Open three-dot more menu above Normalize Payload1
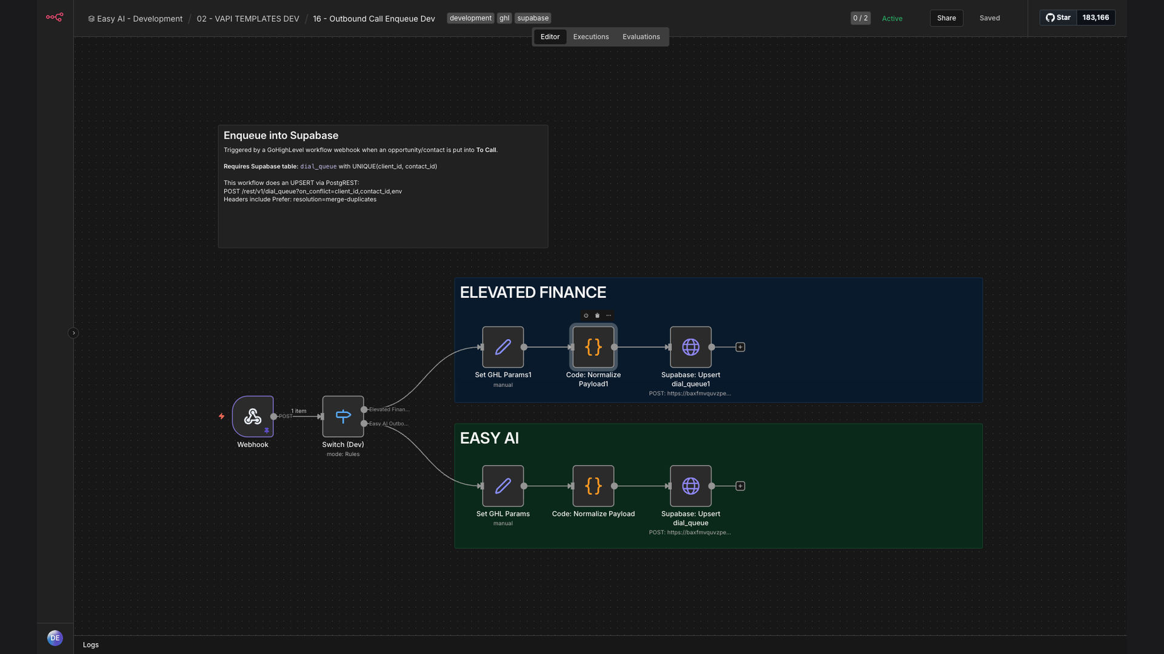This screenshot has height=654, width=1164. [609, 315]
